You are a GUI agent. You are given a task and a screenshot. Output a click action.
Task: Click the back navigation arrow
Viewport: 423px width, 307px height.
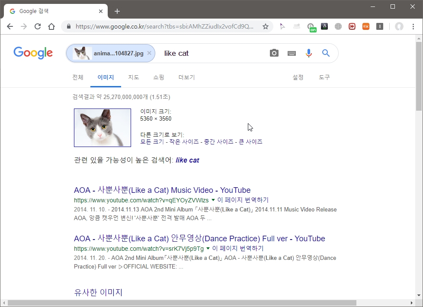pyautogui.click(x=10, y=26)
